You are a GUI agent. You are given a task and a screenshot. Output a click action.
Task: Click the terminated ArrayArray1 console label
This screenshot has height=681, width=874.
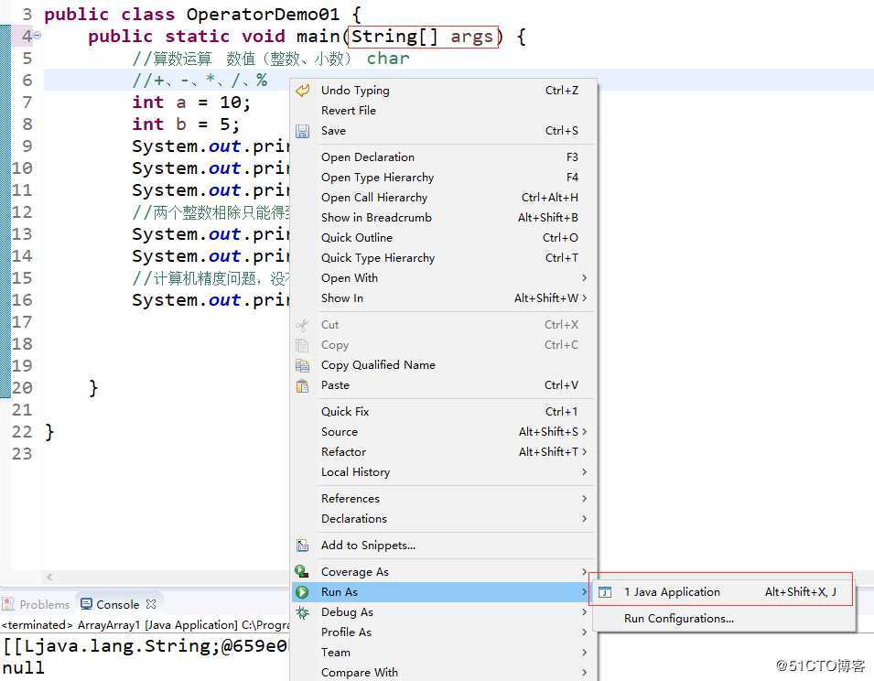point(145,625)
